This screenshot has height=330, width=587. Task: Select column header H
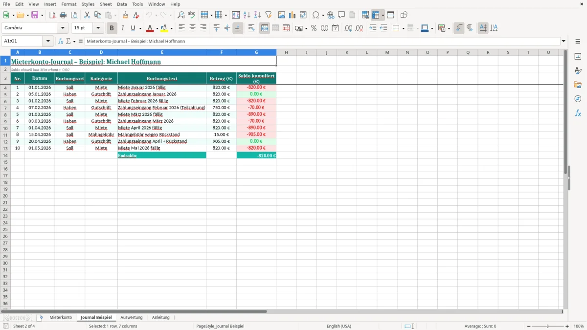pos(286,52)
